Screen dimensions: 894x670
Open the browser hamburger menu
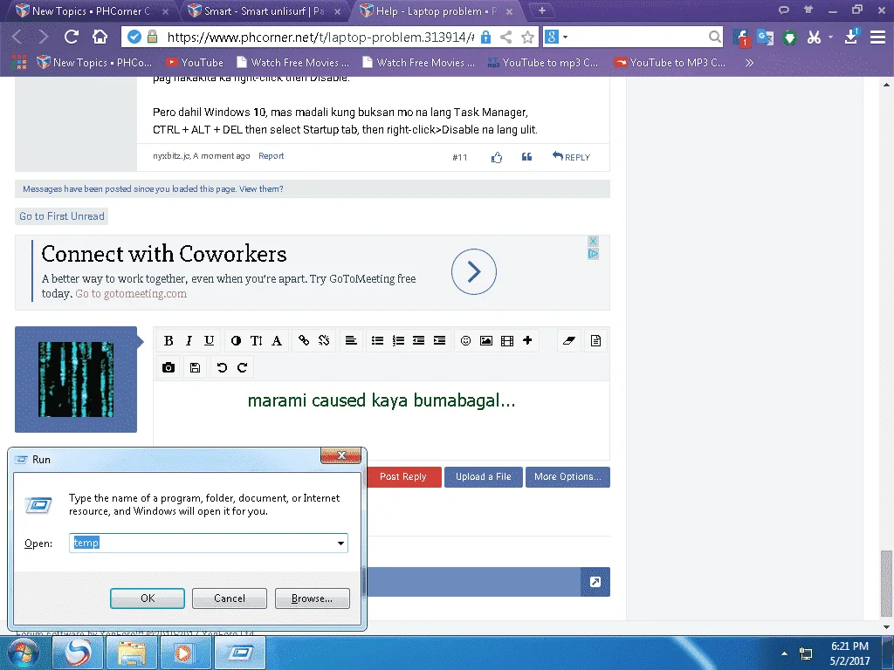coord(877,37)
